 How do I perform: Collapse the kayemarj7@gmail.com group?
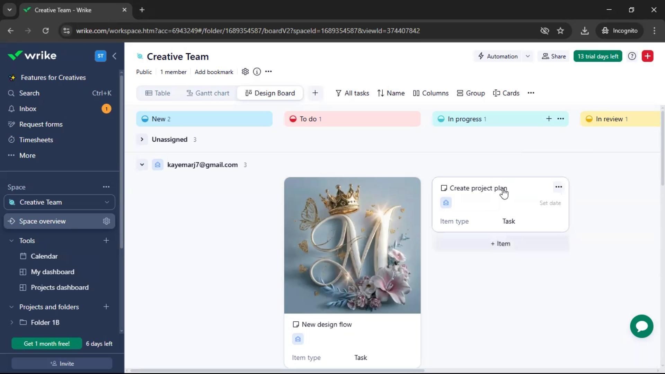[142, 165]
